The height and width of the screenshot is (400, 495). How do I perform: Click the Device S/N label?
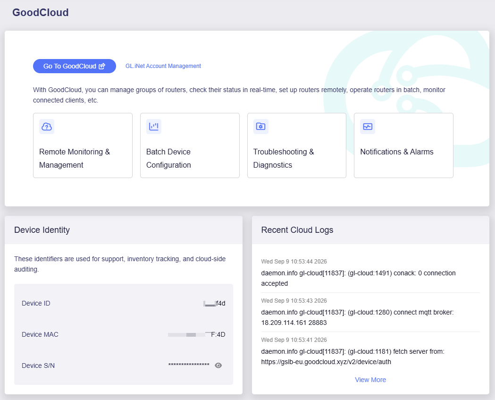(38, 366)
